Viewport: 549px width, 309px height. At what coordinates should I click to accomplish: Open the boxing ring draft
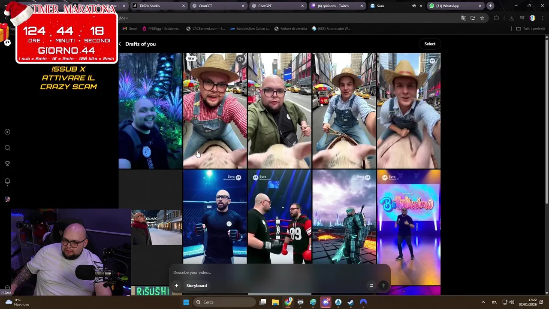pyautogui.click(x=280, y=217)
